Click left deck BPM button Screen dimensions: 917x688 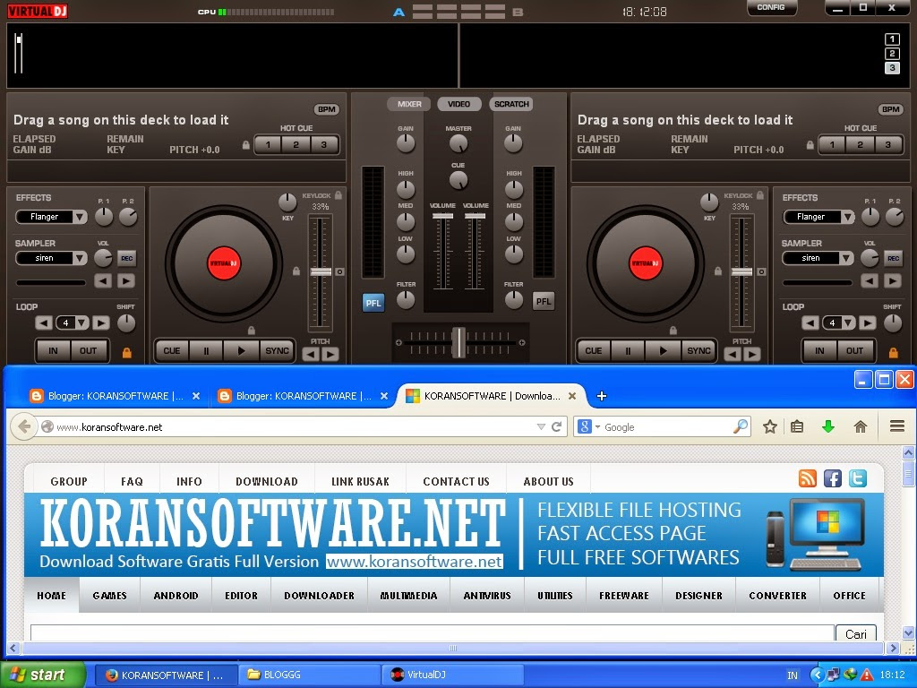[x=327, y=109]
